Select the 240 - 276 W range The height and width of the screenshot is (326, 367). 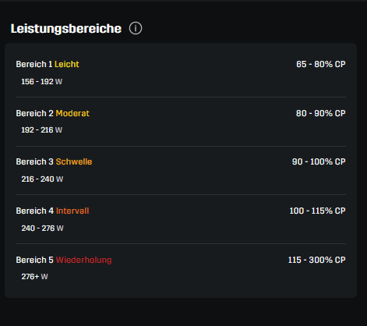[x=42, y=229]
